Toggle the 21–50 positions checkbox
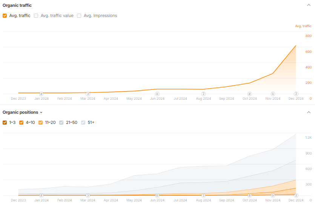 point(61,122)
